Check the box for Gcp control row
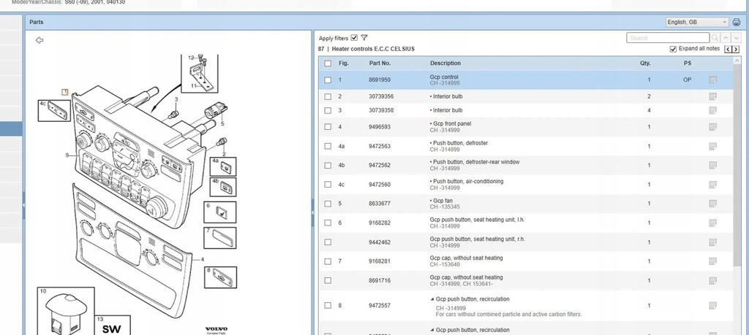This screenshot has width=749, height=335. [328, 80]
